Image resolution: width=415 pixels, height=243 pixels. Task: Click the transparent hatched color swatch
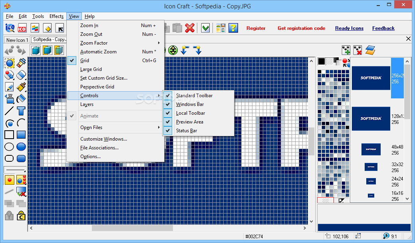[330, 61]
